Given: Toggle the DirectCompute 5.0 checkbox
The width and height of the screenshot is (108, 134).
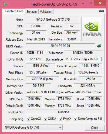Looking at the screenshot, I should tap(75, 119).
